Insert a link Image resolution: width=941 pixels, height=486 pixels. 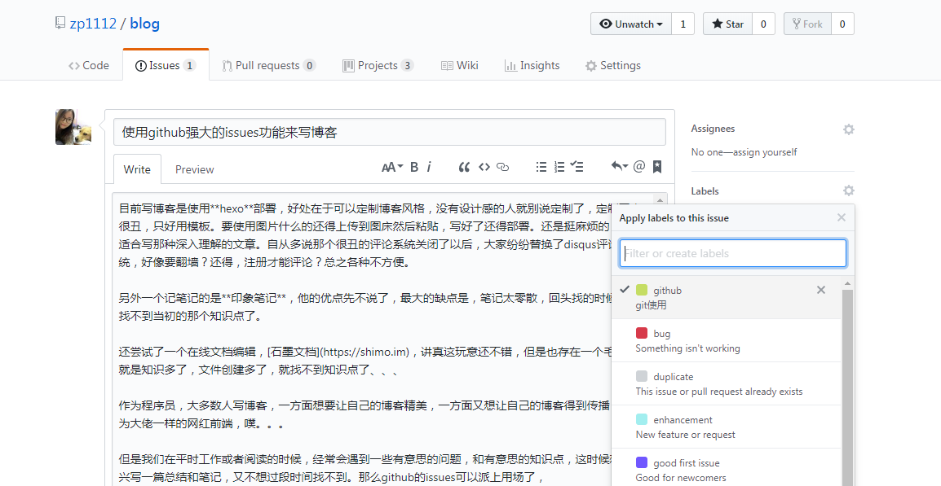(x=503, y=167)
